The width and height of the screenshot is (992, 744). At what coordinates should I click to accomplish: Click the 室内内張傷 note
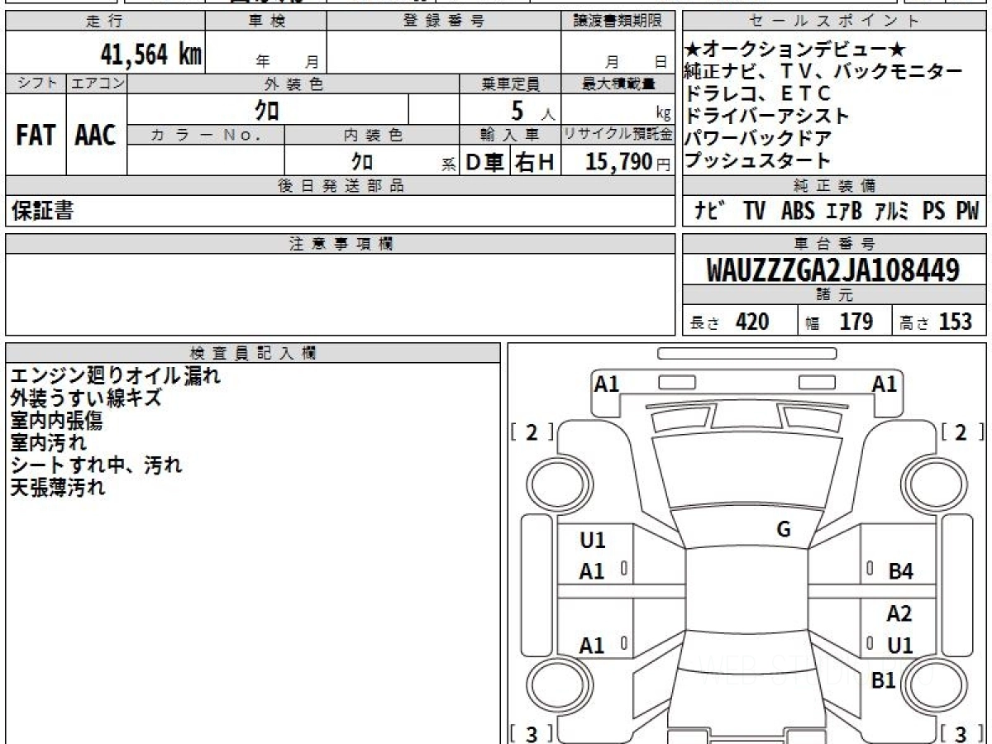pos(57,421)
